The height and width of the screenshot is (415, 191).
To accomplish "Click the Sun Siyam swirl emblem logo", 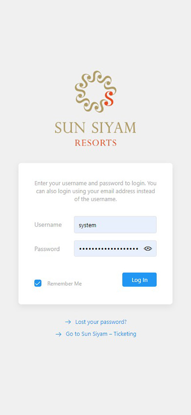I will point(95,91).
